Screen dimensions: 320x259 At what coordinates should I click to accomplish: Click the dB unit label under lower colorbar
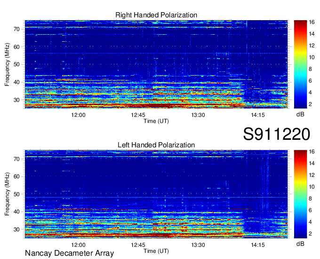click(300, 244)
